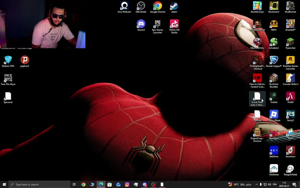Select the BetGame desktop icon
This screenshot has width=300, height=188.
(x=274, y=151)
